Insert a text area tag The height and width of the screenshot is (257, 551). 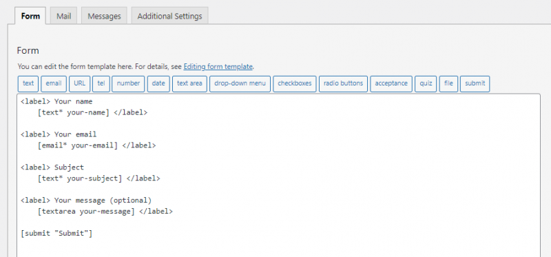(x=189, y=83)
